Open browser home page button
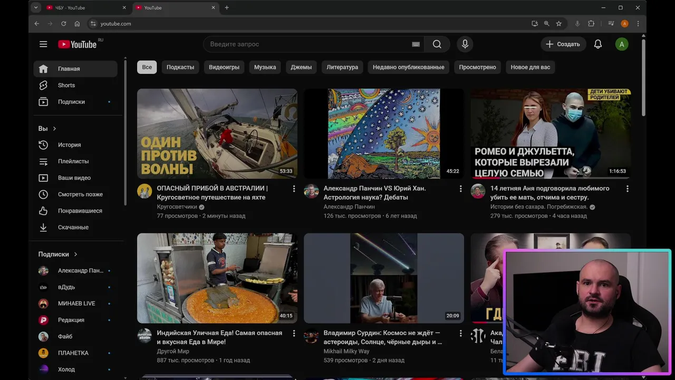This screenshot has height=380, width=675. 77,24
